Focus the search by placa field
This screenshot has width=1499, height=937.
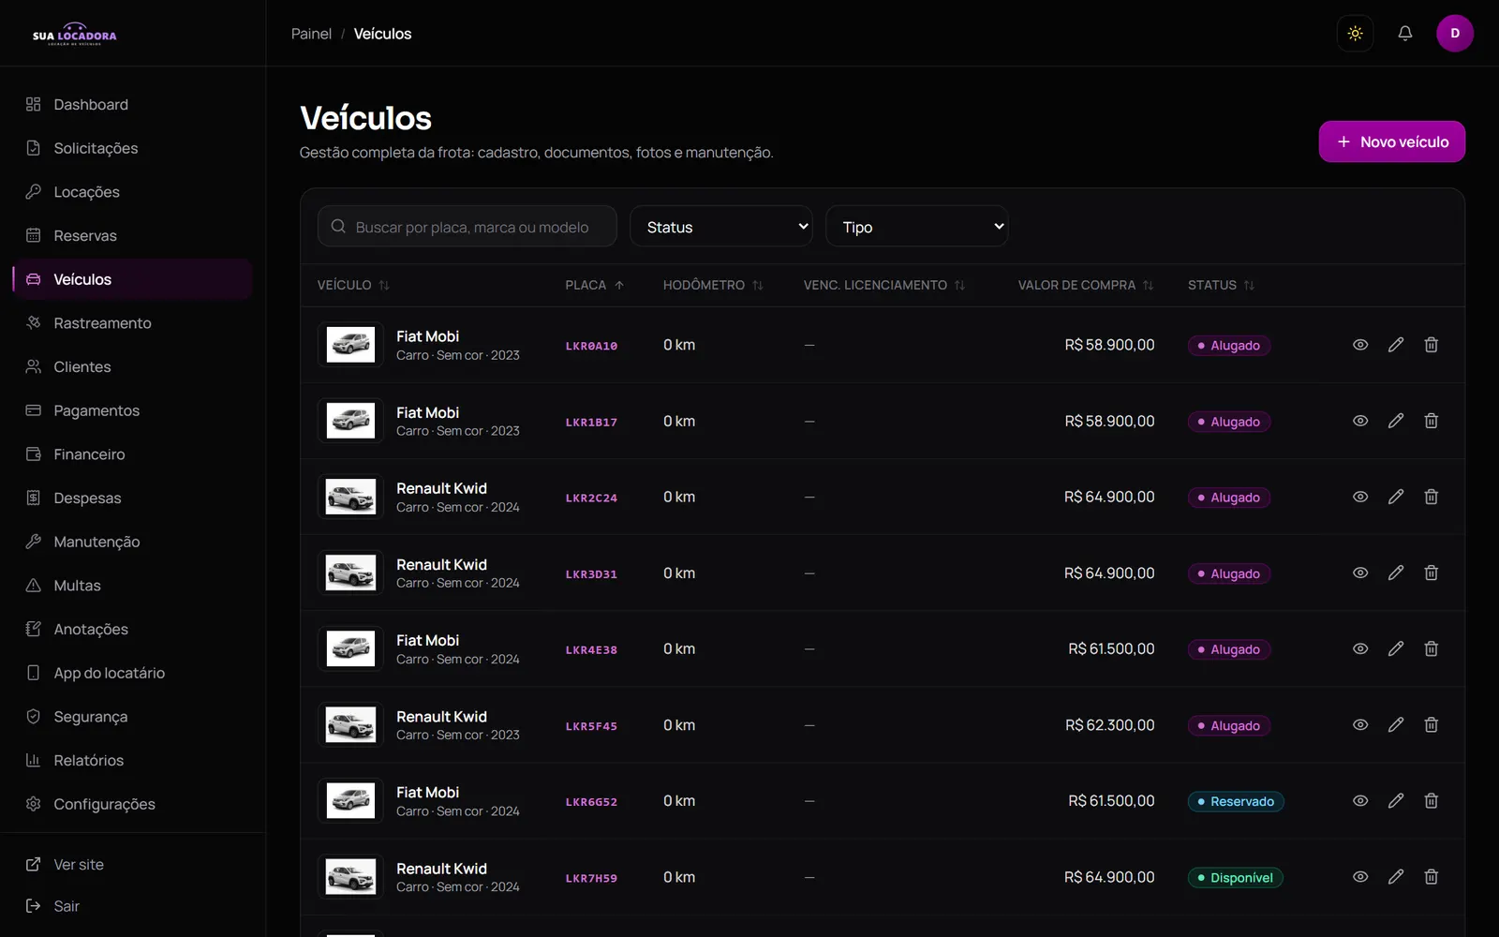click(x=468, y=227)
